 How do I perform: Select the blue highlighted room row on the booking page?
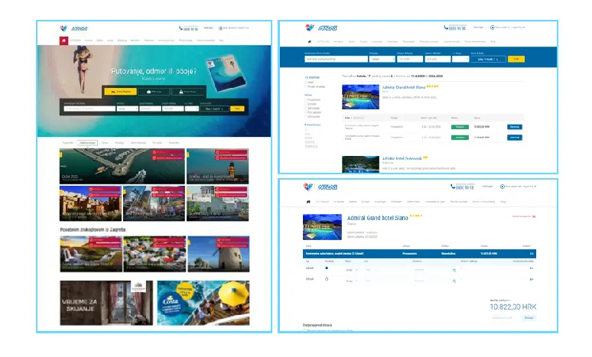click(x=419, y=254)
